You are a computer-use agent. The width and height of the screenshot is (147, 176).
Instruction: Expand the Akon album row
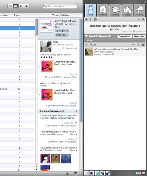(86, 44)
